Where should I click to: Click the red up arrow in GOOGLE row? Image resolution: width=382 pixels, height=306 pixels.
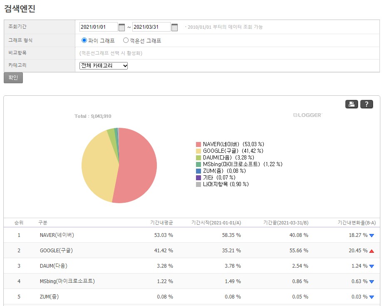pyautogui.click(x=372, y=251)
